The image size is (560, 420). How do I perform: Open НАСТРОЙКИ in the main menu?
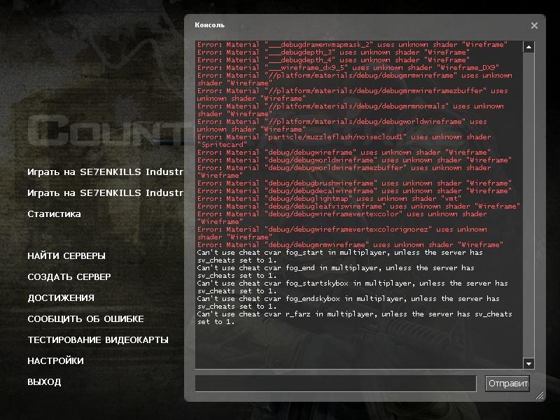coord(56,360)
